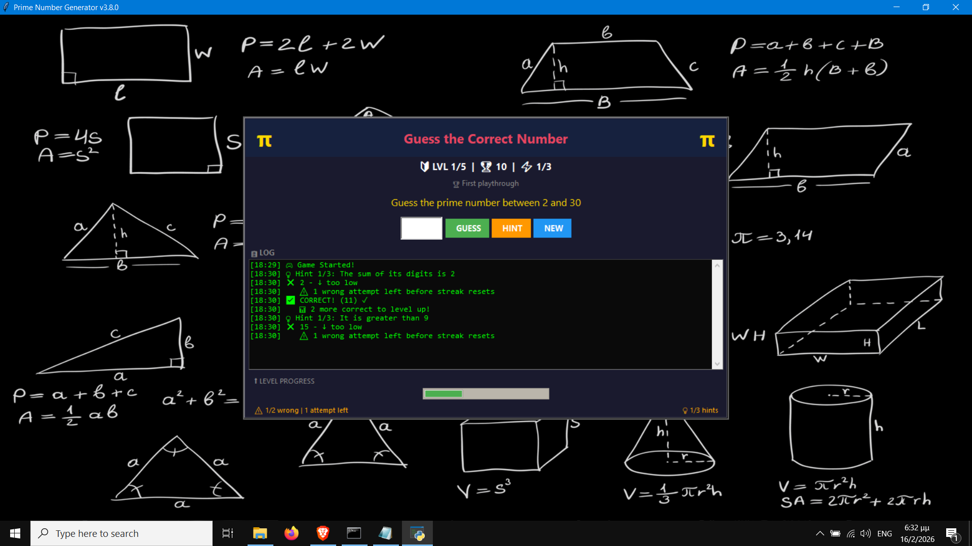Viewport: 972px width, 546px height.
Task: Start a NEW game
Action: 552,229
